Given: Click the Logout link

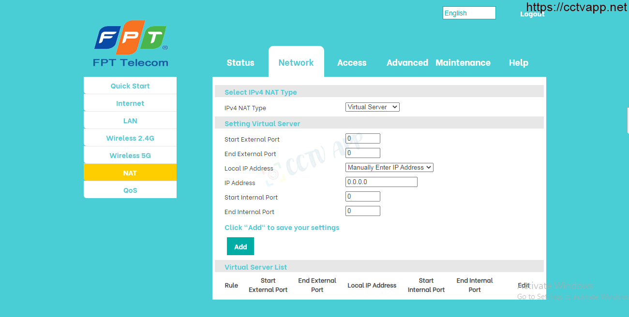Looking at the screenshot, I should (x=532, y=14).
